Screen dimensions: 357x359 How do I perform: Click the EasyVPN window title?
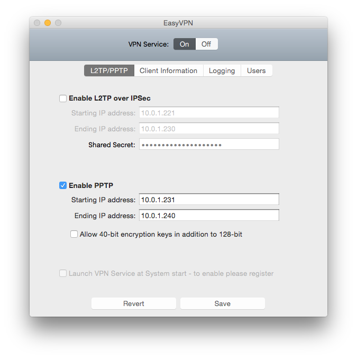tap(178, 23)
